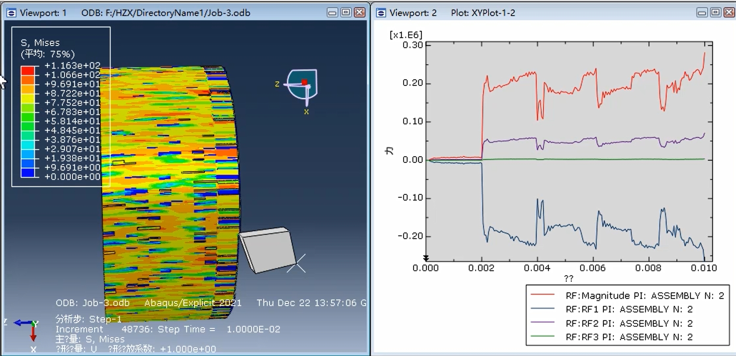The image size is (736, 356).
Task: Click the Viewport 1 title bar icon
Action: [11, 13]
